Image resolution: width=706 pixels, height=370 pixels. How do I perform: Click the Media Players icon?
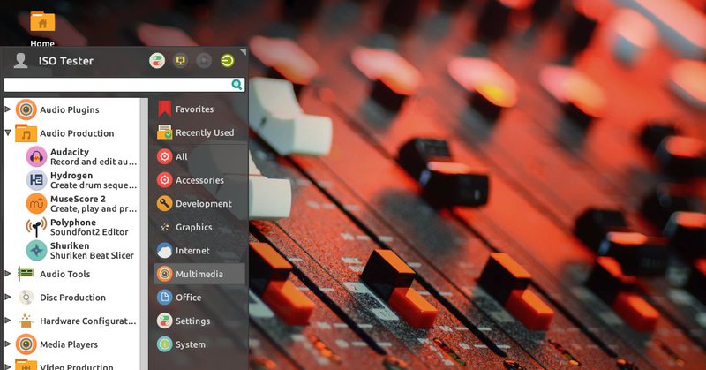pos(26,344)
